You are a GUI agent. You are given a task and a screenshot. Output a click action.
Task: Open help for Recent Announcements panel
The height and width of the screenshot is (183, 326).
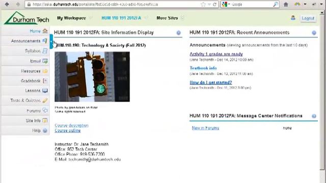pyautogui.click(x=314, y=33)
